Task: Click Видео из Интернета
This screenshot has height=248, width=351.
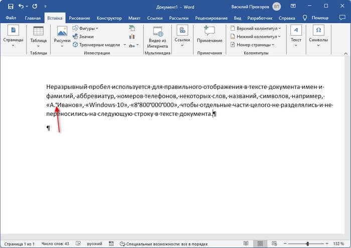Action: click(x=157, y=37)
